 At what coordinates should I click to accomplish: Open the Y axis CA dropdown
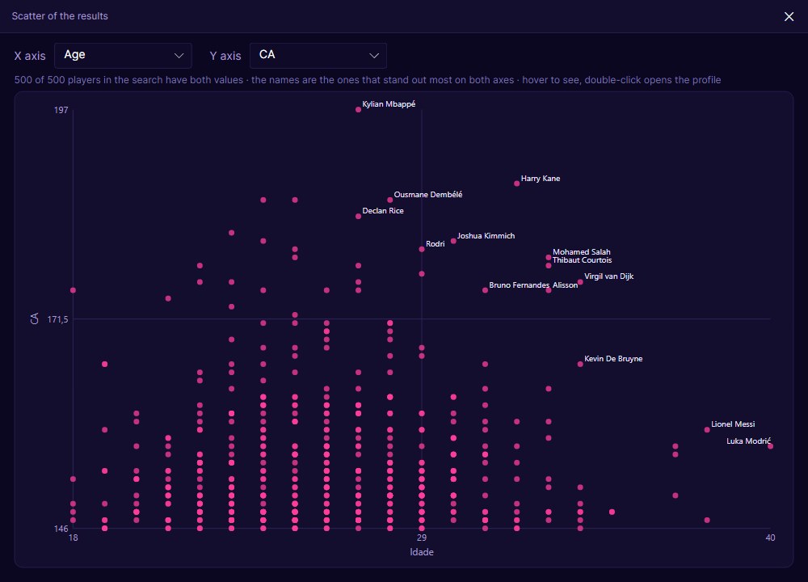point(318,56)
